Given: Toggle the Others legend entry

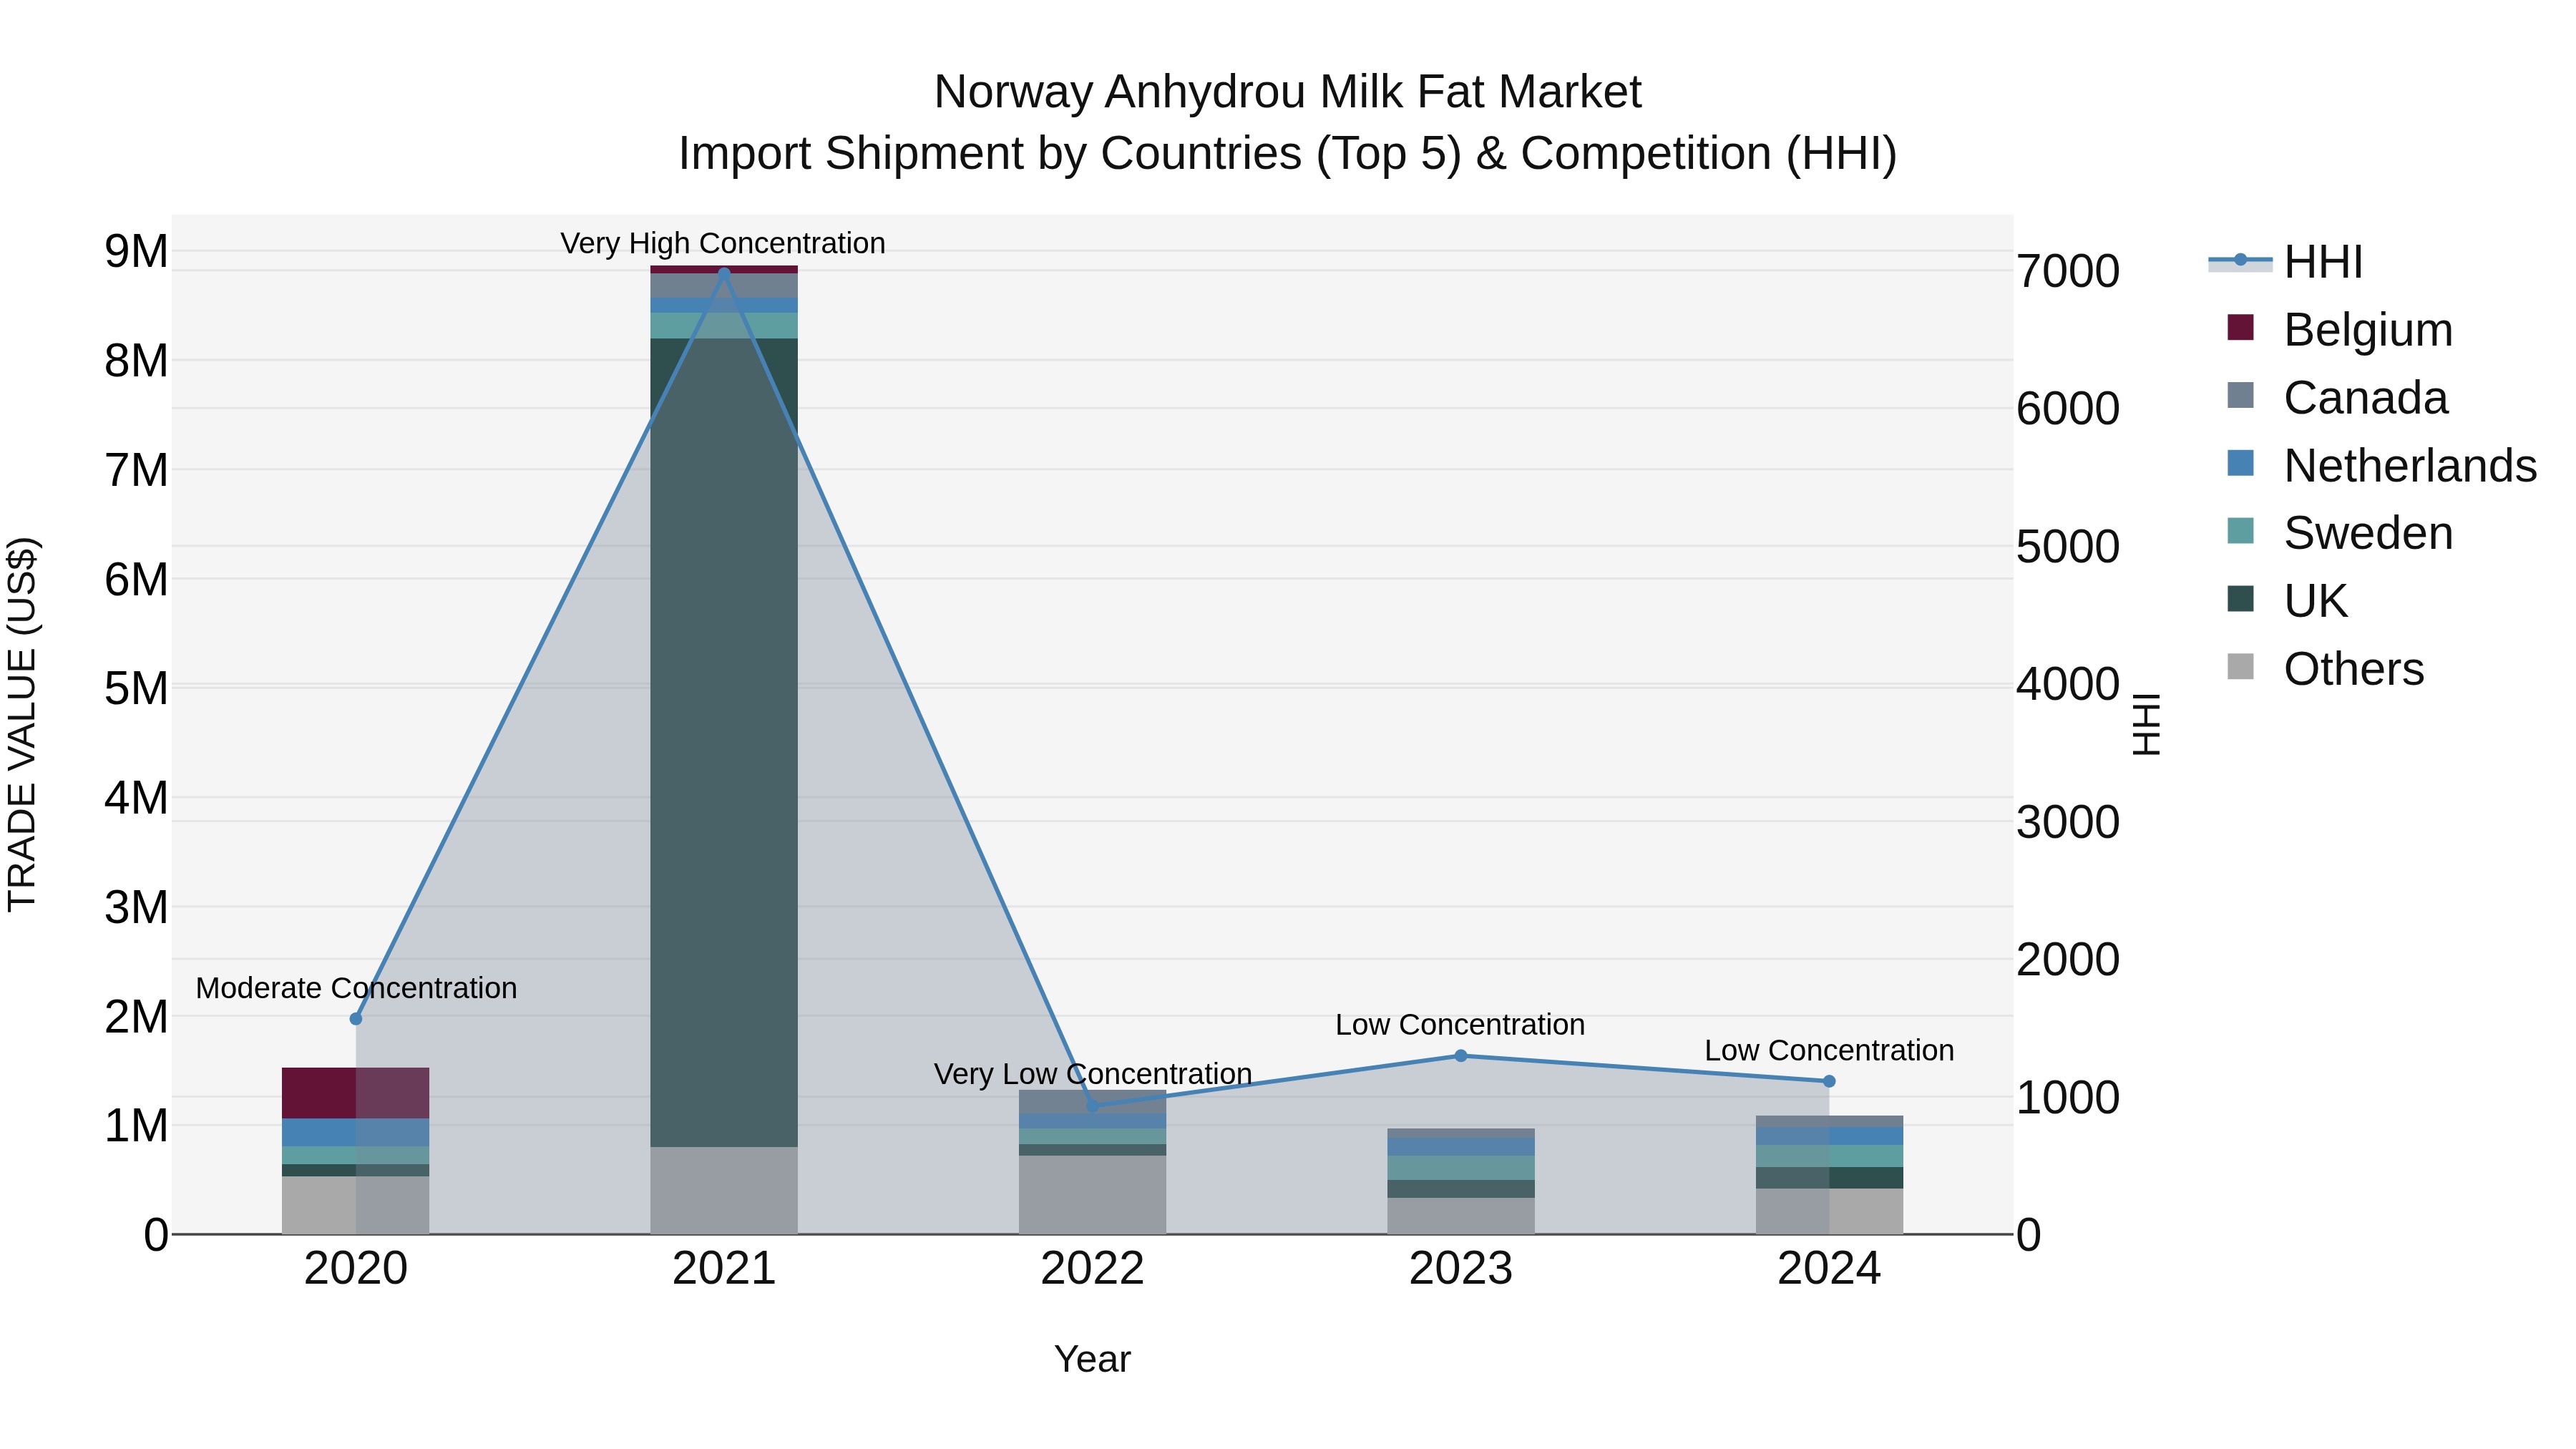Looking at the screenshot, I should [x=2325, y=668].
